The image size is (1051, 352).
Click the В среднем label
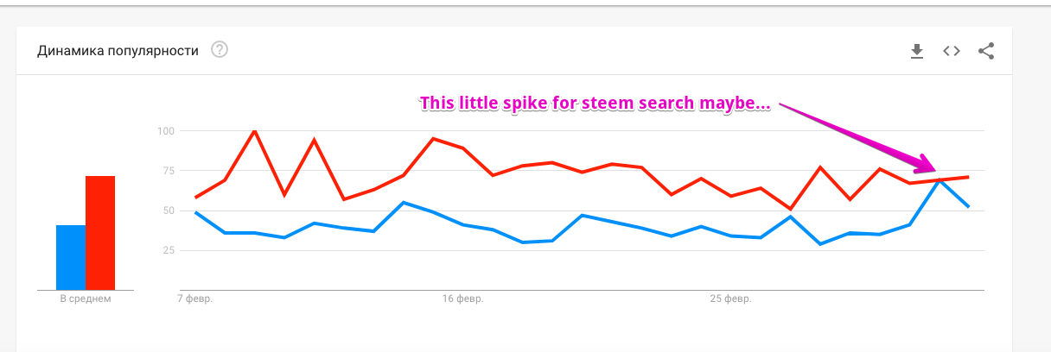(86, 299)
